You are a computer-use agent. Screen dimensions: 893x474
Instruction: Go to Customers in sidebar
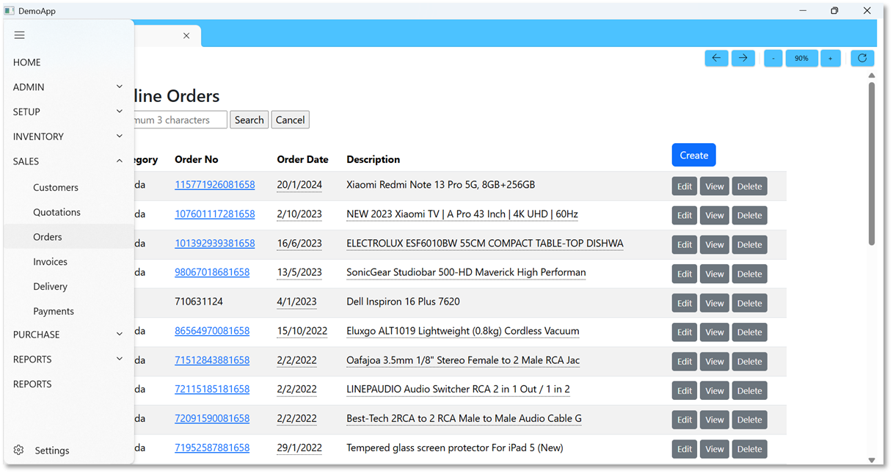(x=55, y=188)
